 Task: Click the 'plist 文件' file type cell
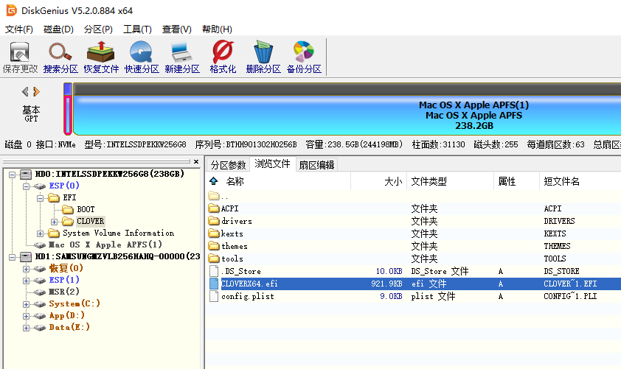(433, 296)
